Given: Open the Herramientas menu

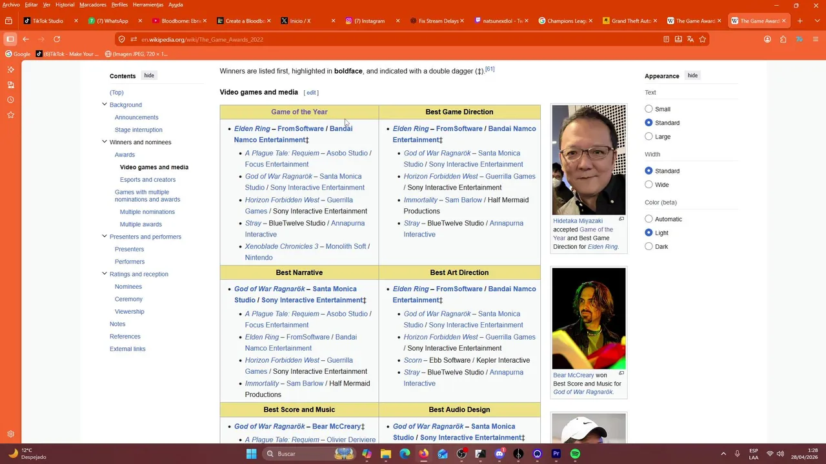Looking at the screenshot, I should tap(148, 5).
